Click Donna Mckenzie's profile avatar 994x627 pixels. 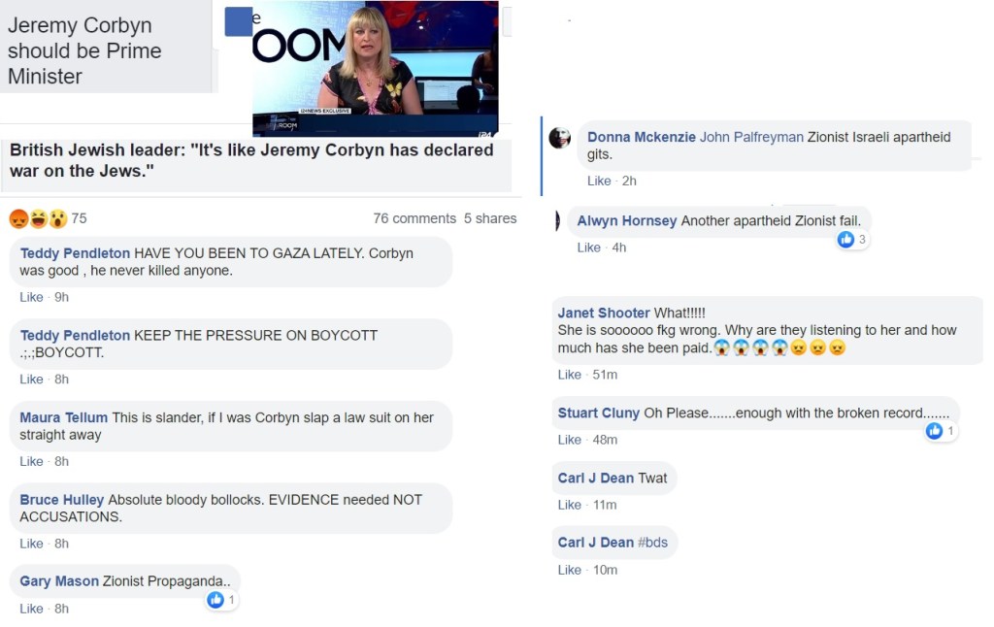(x=559, y=138)
